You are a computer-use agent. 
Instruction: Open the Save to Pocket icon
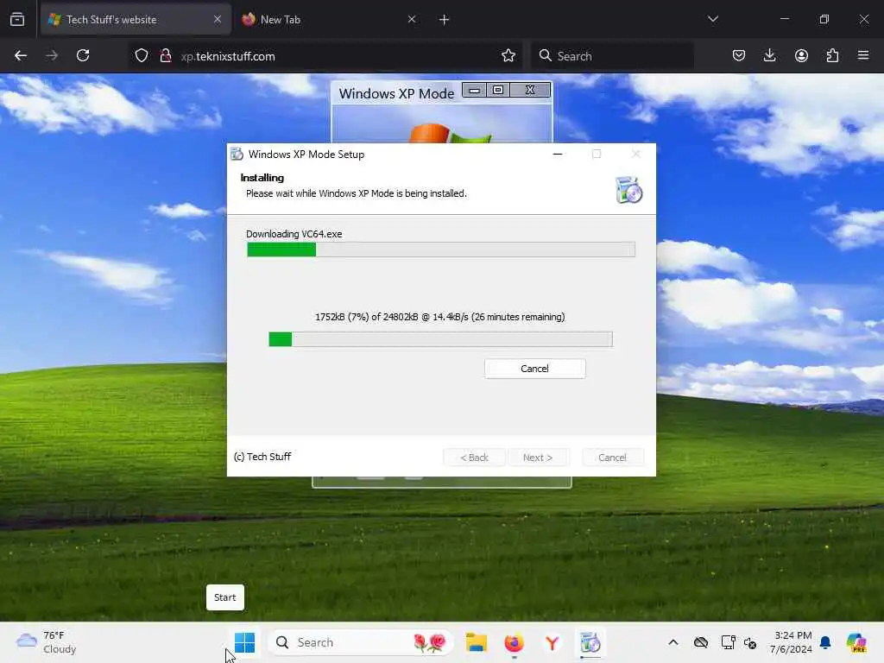[x=739, y=56]
